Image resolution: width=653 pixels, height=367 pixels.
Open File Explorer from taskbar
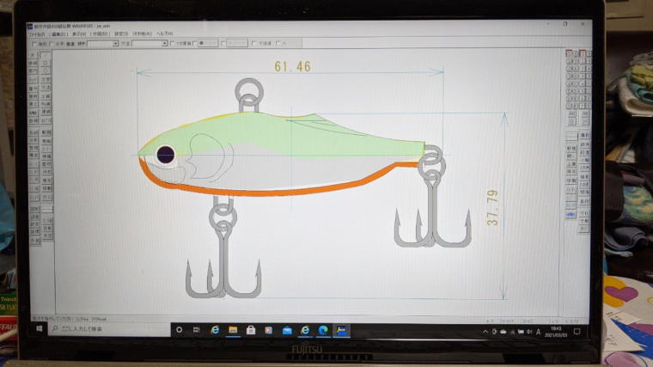pos(233,330)
